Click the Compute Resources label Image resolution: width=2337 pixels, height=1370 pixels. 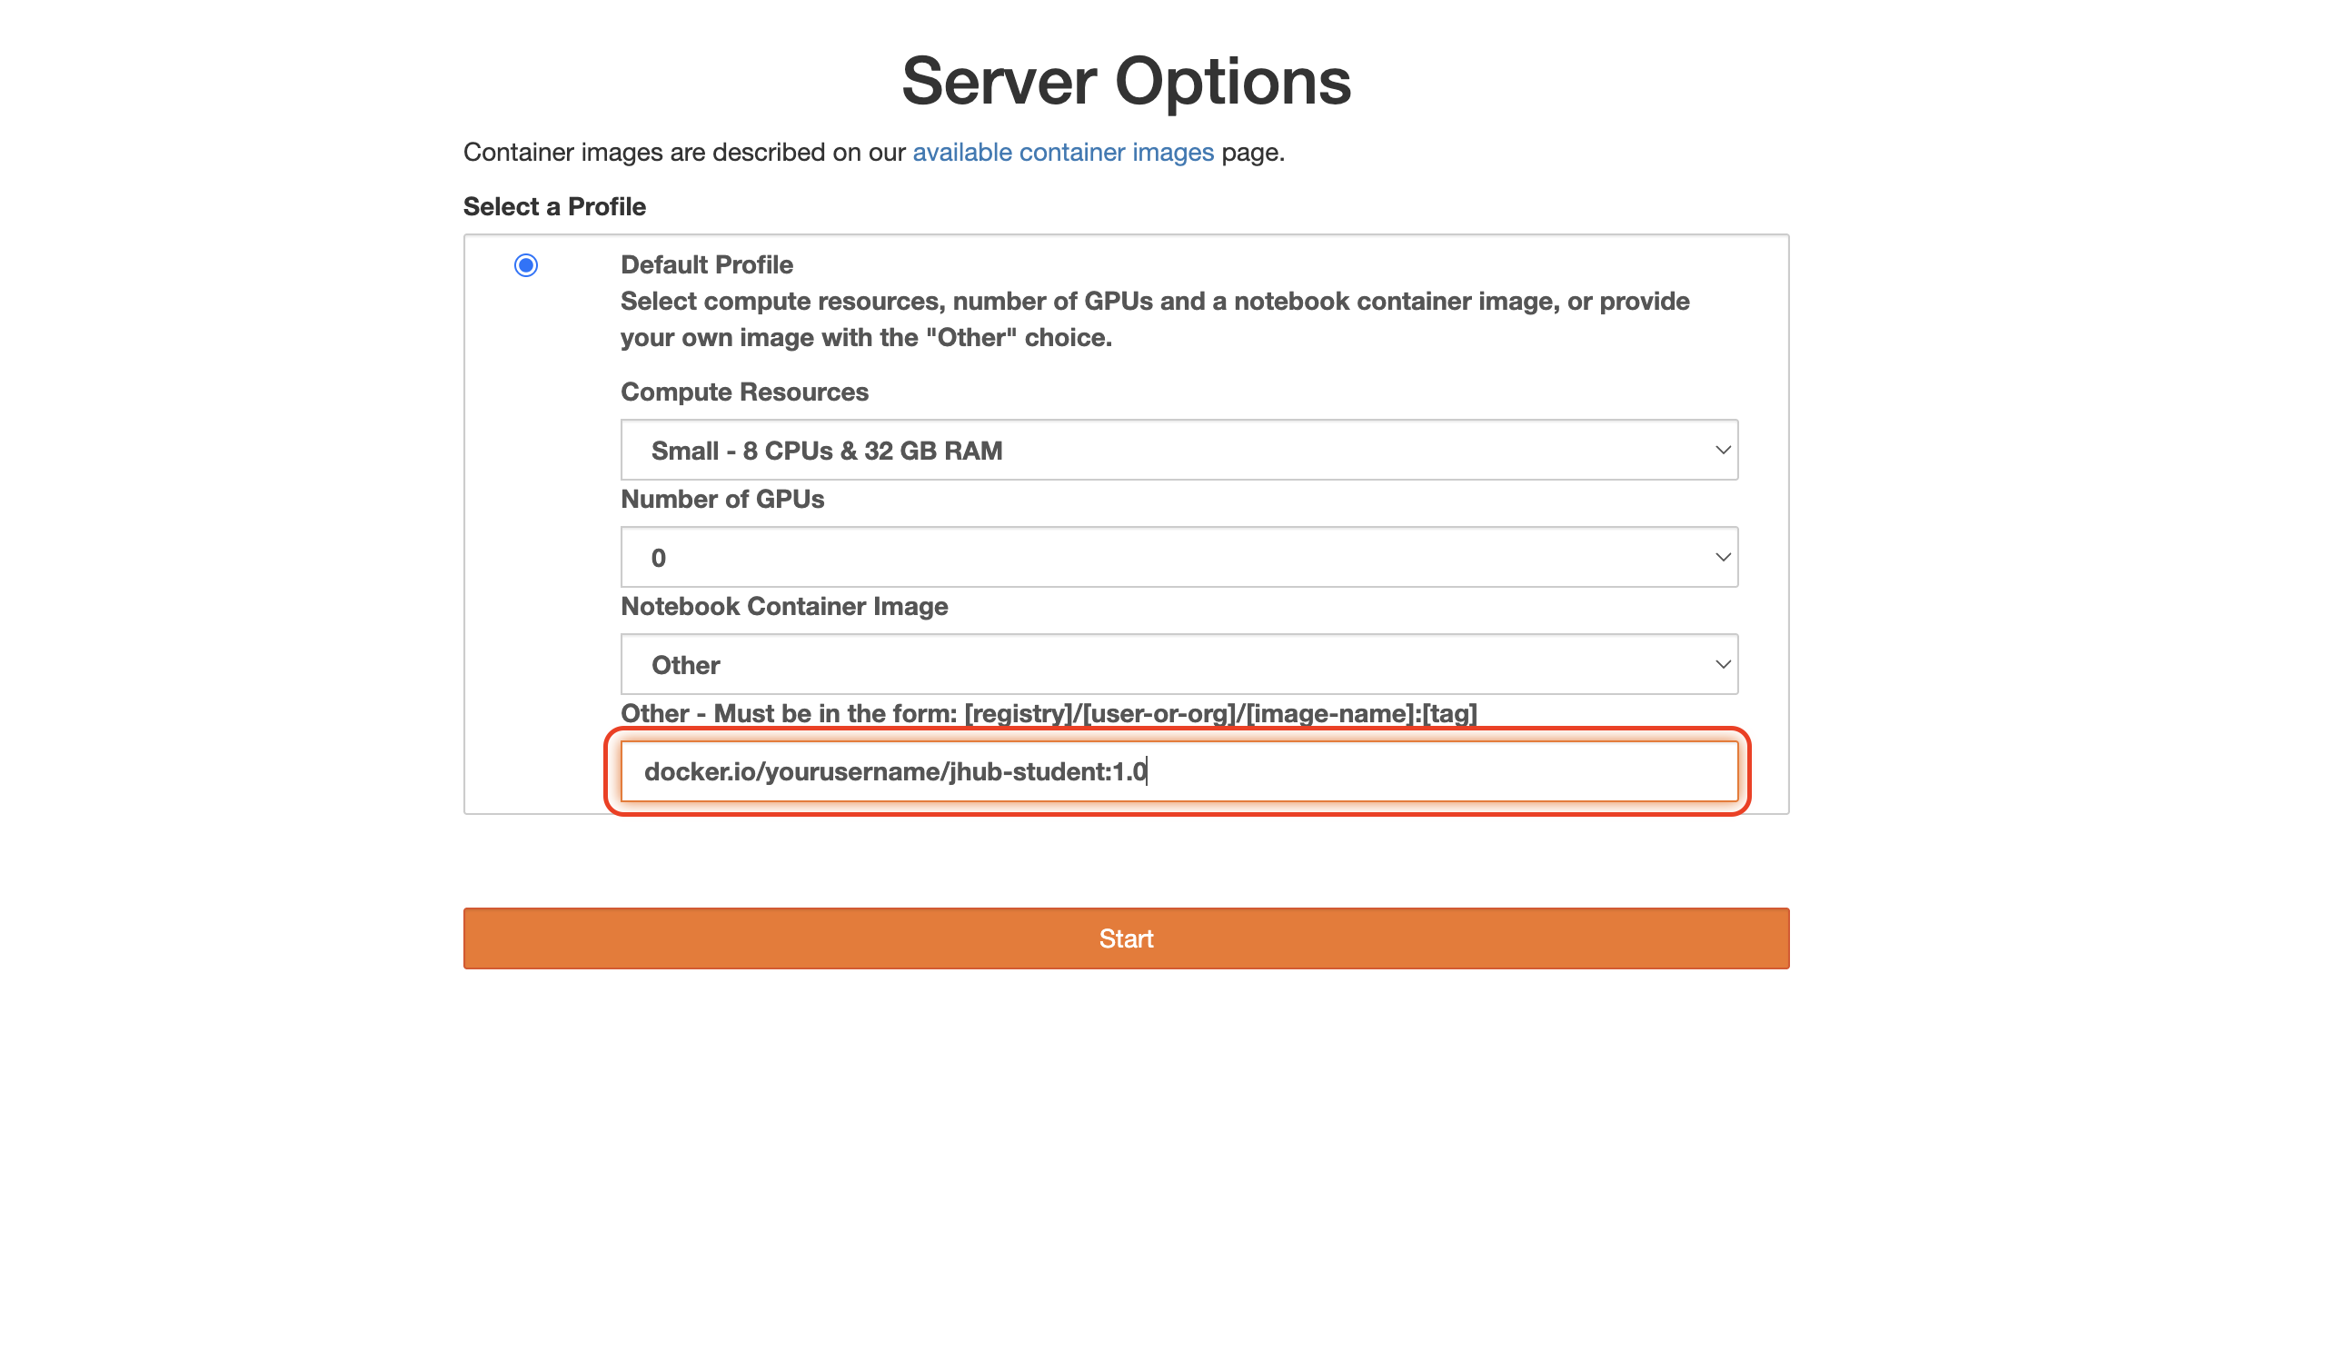pyautogui.click(x=745, y=392)
